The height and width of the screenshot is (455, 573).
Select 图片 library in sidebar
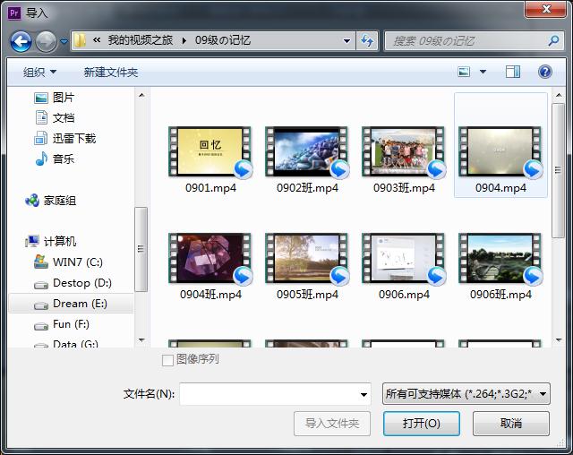54,98
